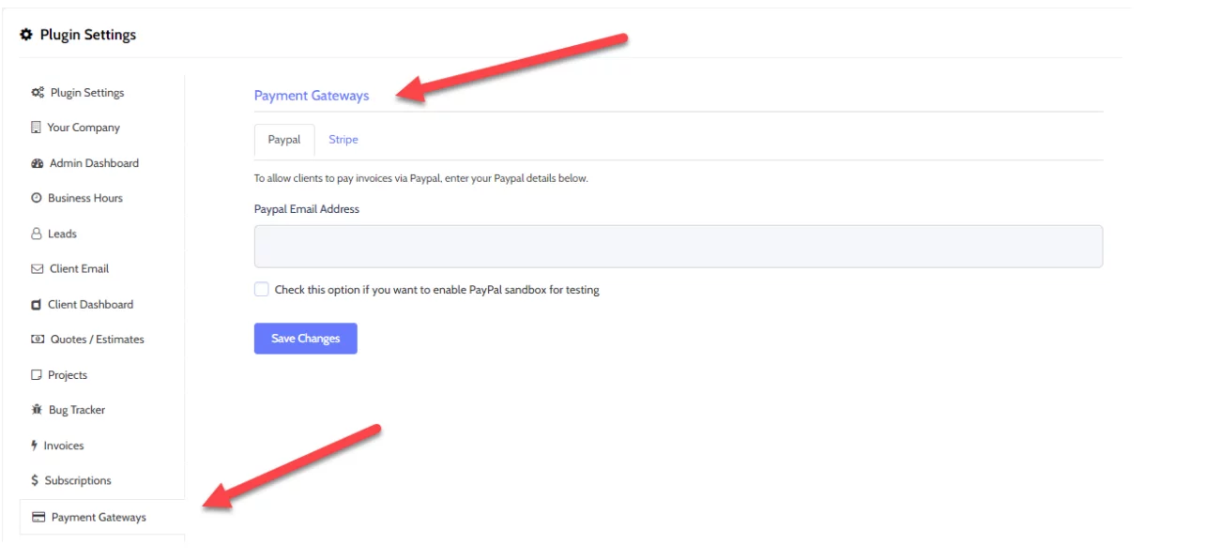Click the Payment Gateways credit card icon
The width and height of the screenshot is (1205, 559).
[x=38, y=517]
